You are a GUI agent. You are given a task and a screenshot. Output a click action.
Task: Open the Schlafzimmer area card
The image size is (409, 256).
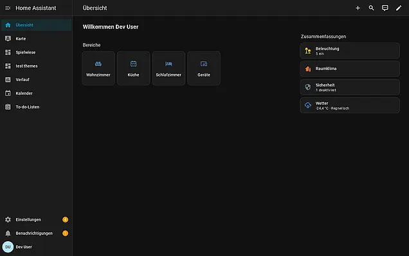[168, 68]
